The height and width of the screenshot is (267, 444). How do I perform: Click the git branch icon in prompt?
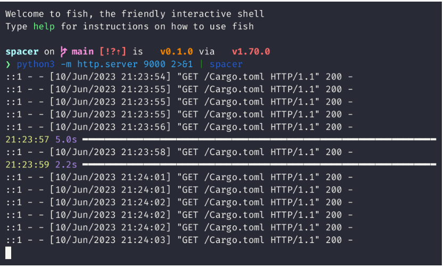[x=64, y=52]
